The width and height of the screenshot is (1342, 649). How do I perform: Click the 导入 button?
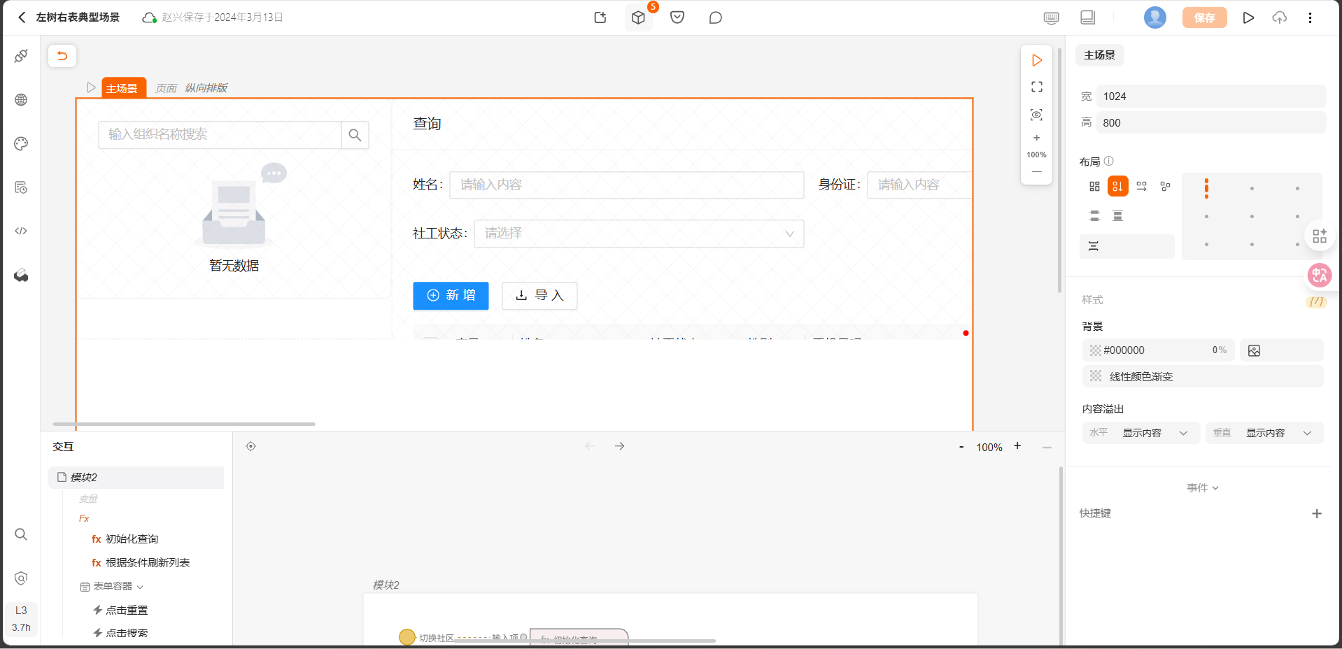click(539, 296)
